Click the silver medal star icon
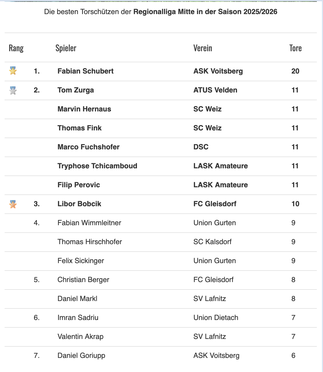The image size is (323, 372). (x=13, y=90)
